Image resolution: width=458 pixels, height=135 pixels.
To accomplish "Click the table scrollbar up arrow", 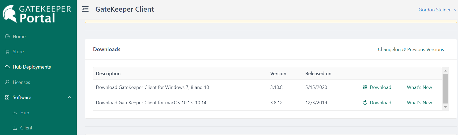I will pos(445,71).
